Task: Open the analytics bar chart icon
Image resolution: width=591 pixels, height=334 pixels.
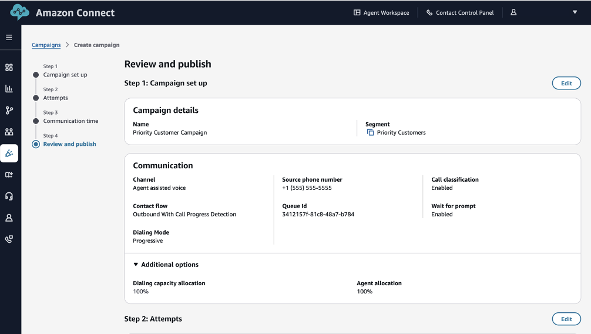Action: [9, 89]
